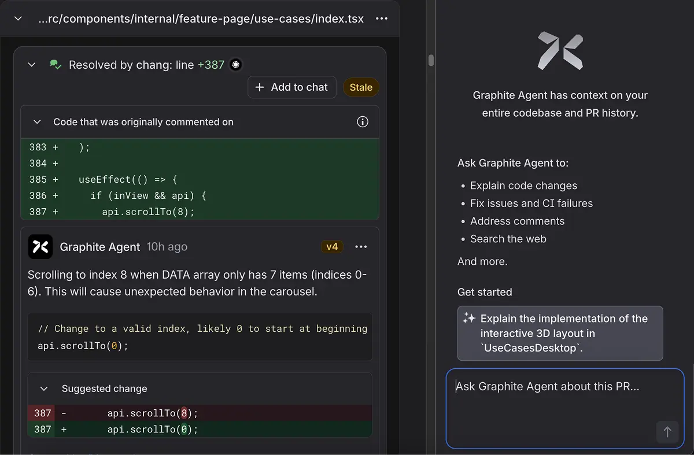The height and width of the screenshot is (455, 694).
Task: Click the green resolved comment icon
Action: coord(56,65)
